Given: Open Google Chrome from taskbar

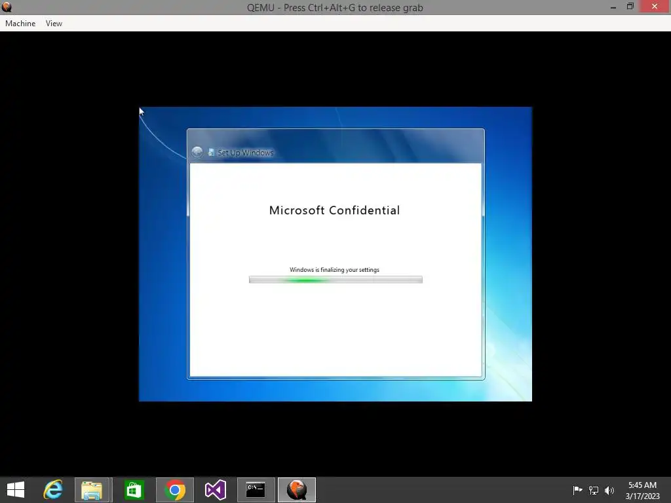Looking at the screenshot, I should click(x=174, y=490).
